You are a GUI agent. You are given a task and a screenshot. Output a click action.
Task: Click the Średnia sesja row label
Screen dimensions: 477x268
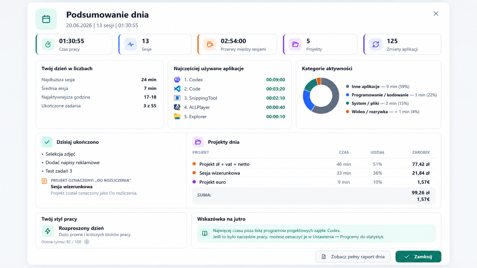[x=55, y=88]
